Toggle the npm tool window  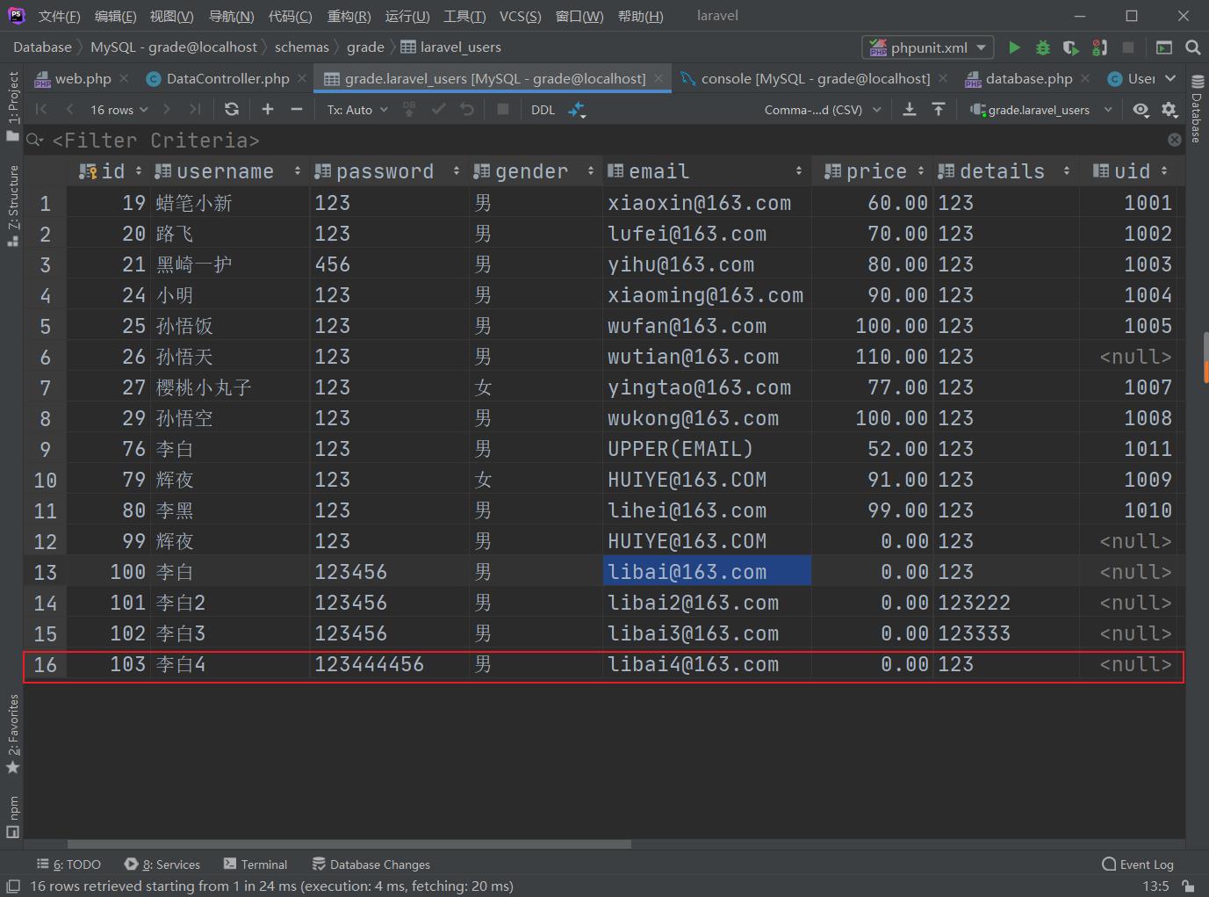12,817
